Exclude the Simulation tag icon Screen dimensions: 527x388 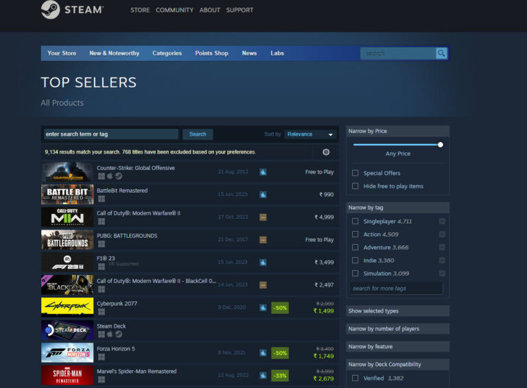point(442,274)
